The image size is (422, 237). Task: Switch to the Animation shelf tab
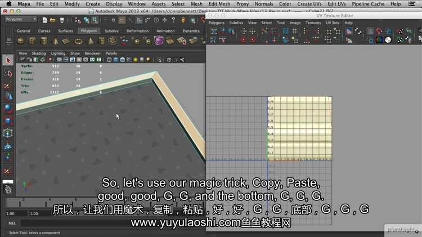point(165,31)
